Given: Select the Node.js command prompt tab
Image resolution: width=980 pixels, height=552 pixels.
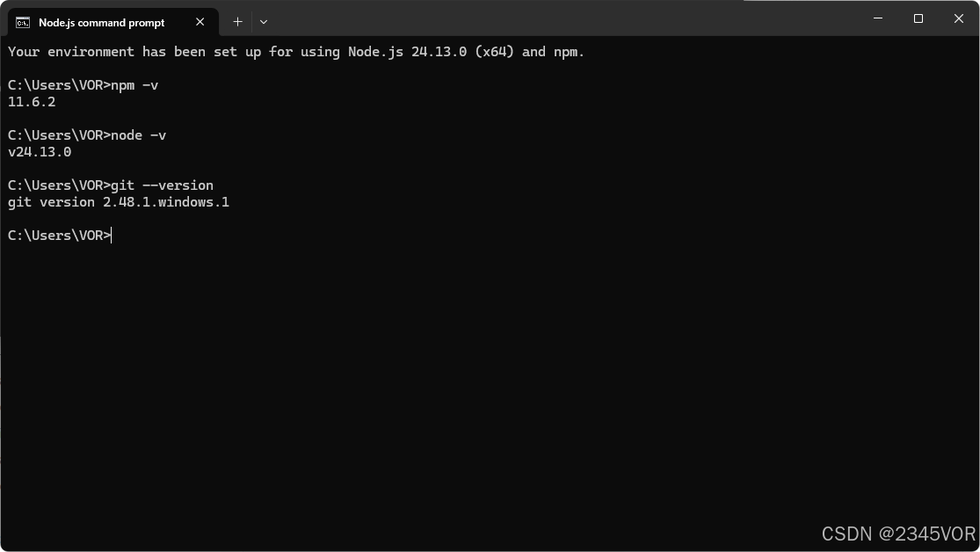Looking at the screenshot, I should pyautogui.click(x=113, y=22).
